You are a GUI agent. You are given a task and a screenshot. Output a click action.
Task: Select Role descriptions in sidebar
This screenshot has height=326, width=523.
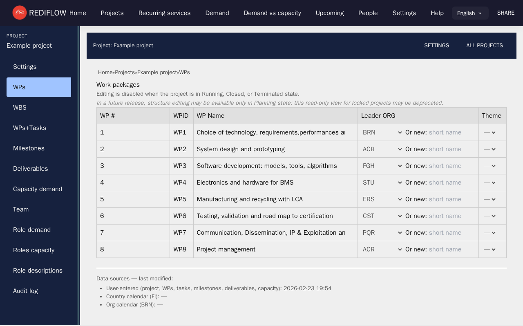[x=38, y=271]
